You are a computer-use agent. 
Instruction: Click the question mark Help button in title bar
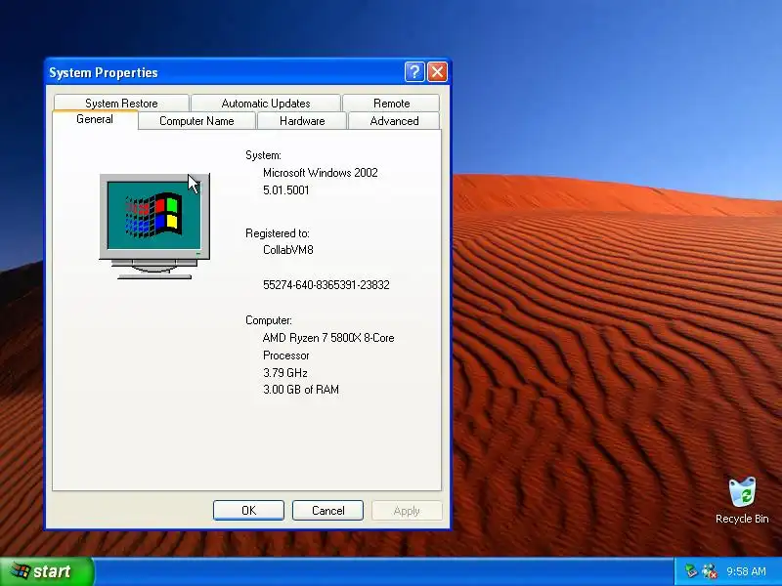[414, 72]
